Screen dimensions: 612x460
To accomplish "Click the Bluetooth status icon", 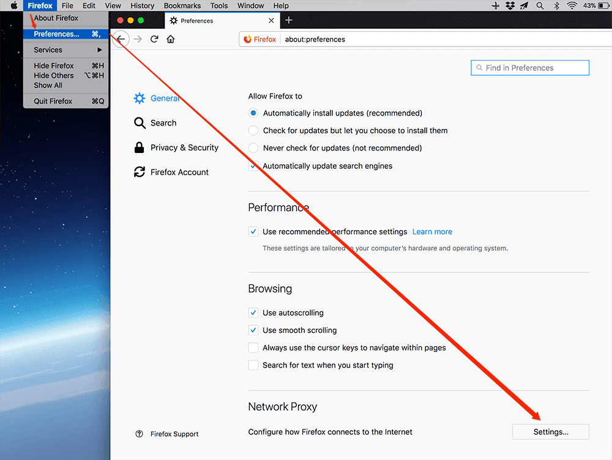I will (556, 6).
